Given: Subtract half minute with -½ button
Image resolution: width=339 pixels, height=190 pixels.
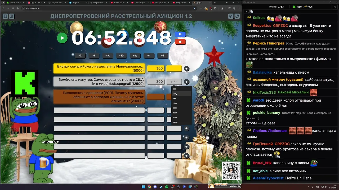Looking at the screenshot, I should (108, 56).
